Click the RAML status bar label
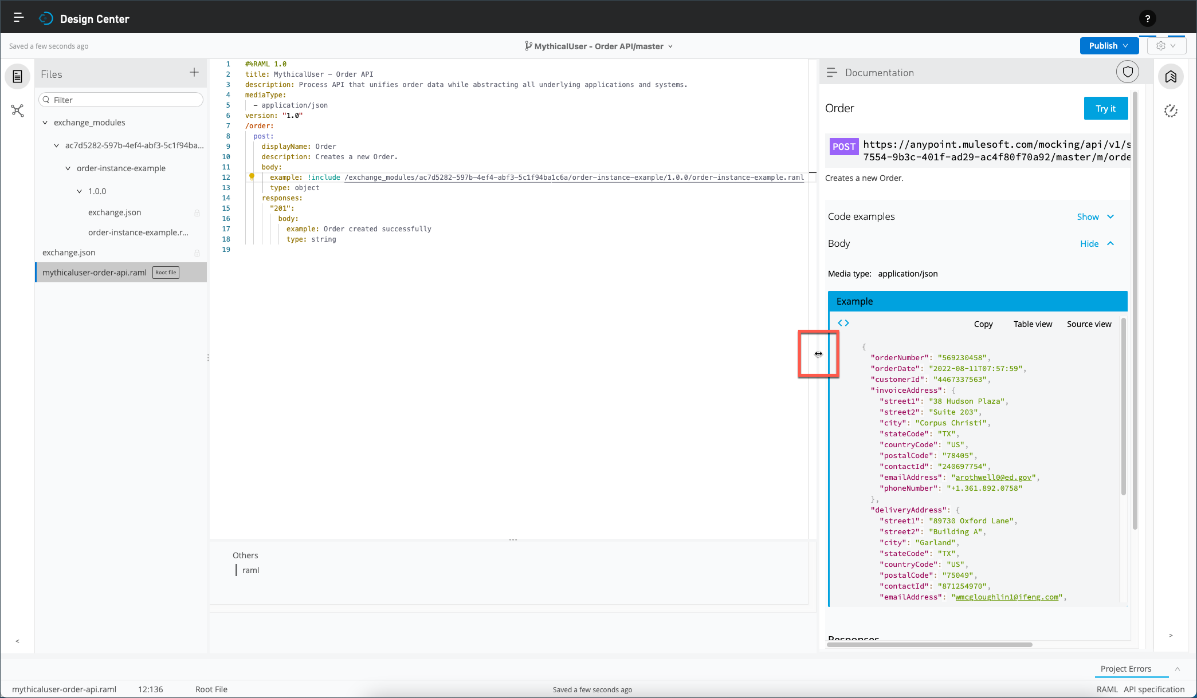 coord(1106,689)
